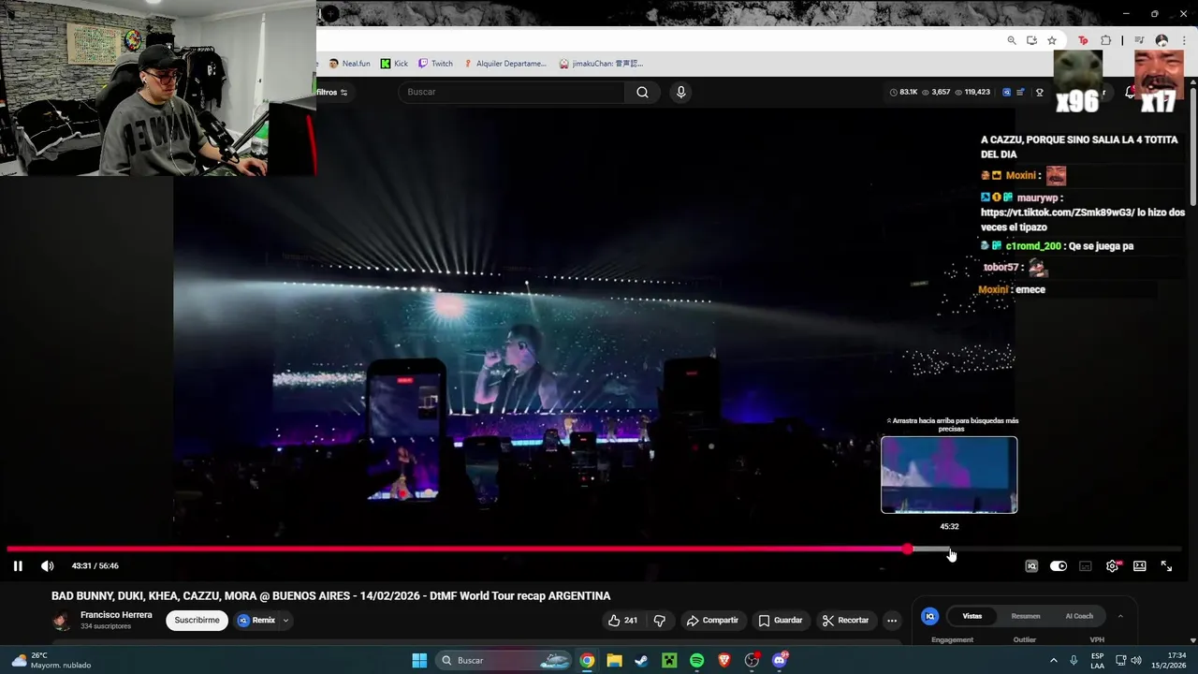Like the video with 241 likes
The height and width of the screenshot is (674, 1198).
click(x=622, y=620)
